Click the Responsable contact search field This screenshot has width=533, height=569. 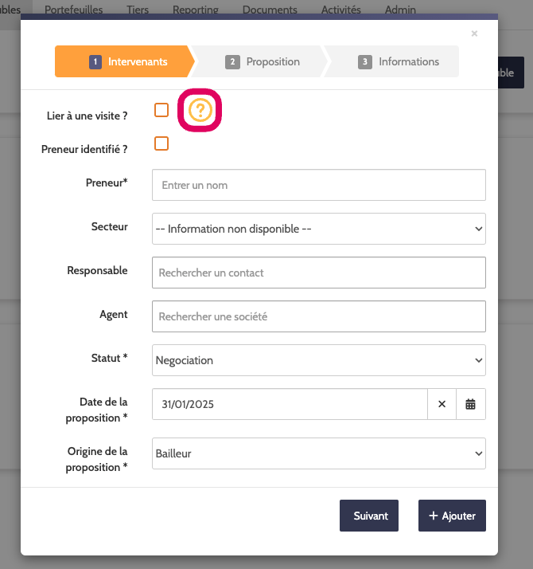318,273
